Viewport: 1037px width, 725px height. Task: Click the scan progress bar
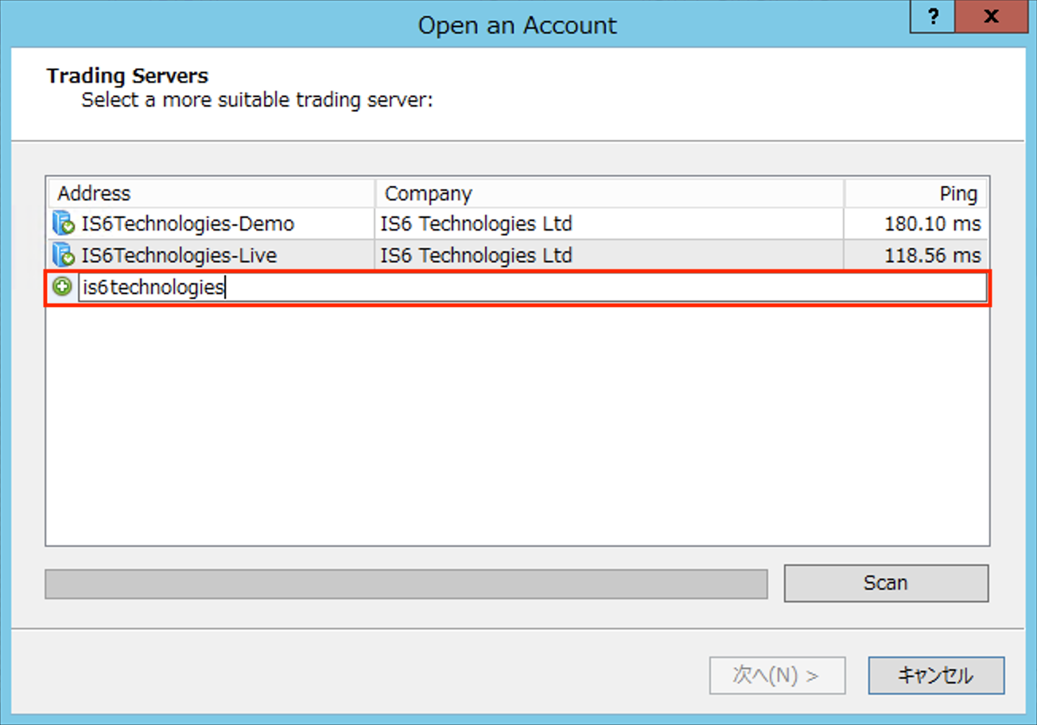point(406,583)
